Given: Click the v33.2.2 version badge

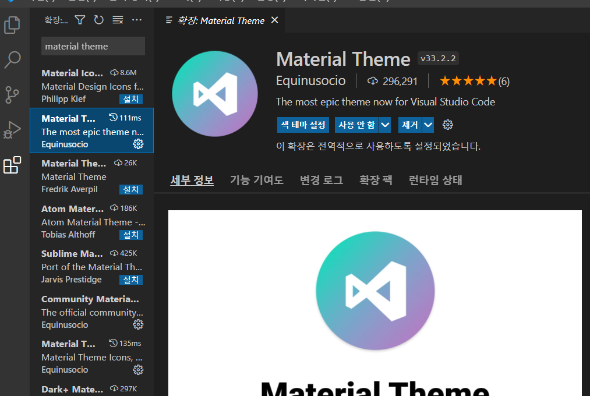Looking at the screenshot, I should (x=438, y=58).
